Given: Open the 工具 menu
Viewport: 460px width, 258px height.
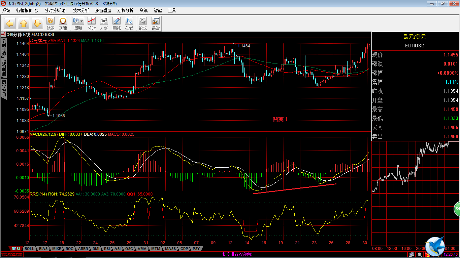Looking at the screenshot, I should point(172,10).
